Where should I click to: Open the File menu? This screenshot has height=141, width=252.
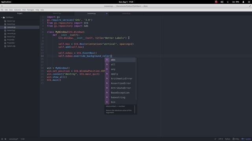click(2, 10)
